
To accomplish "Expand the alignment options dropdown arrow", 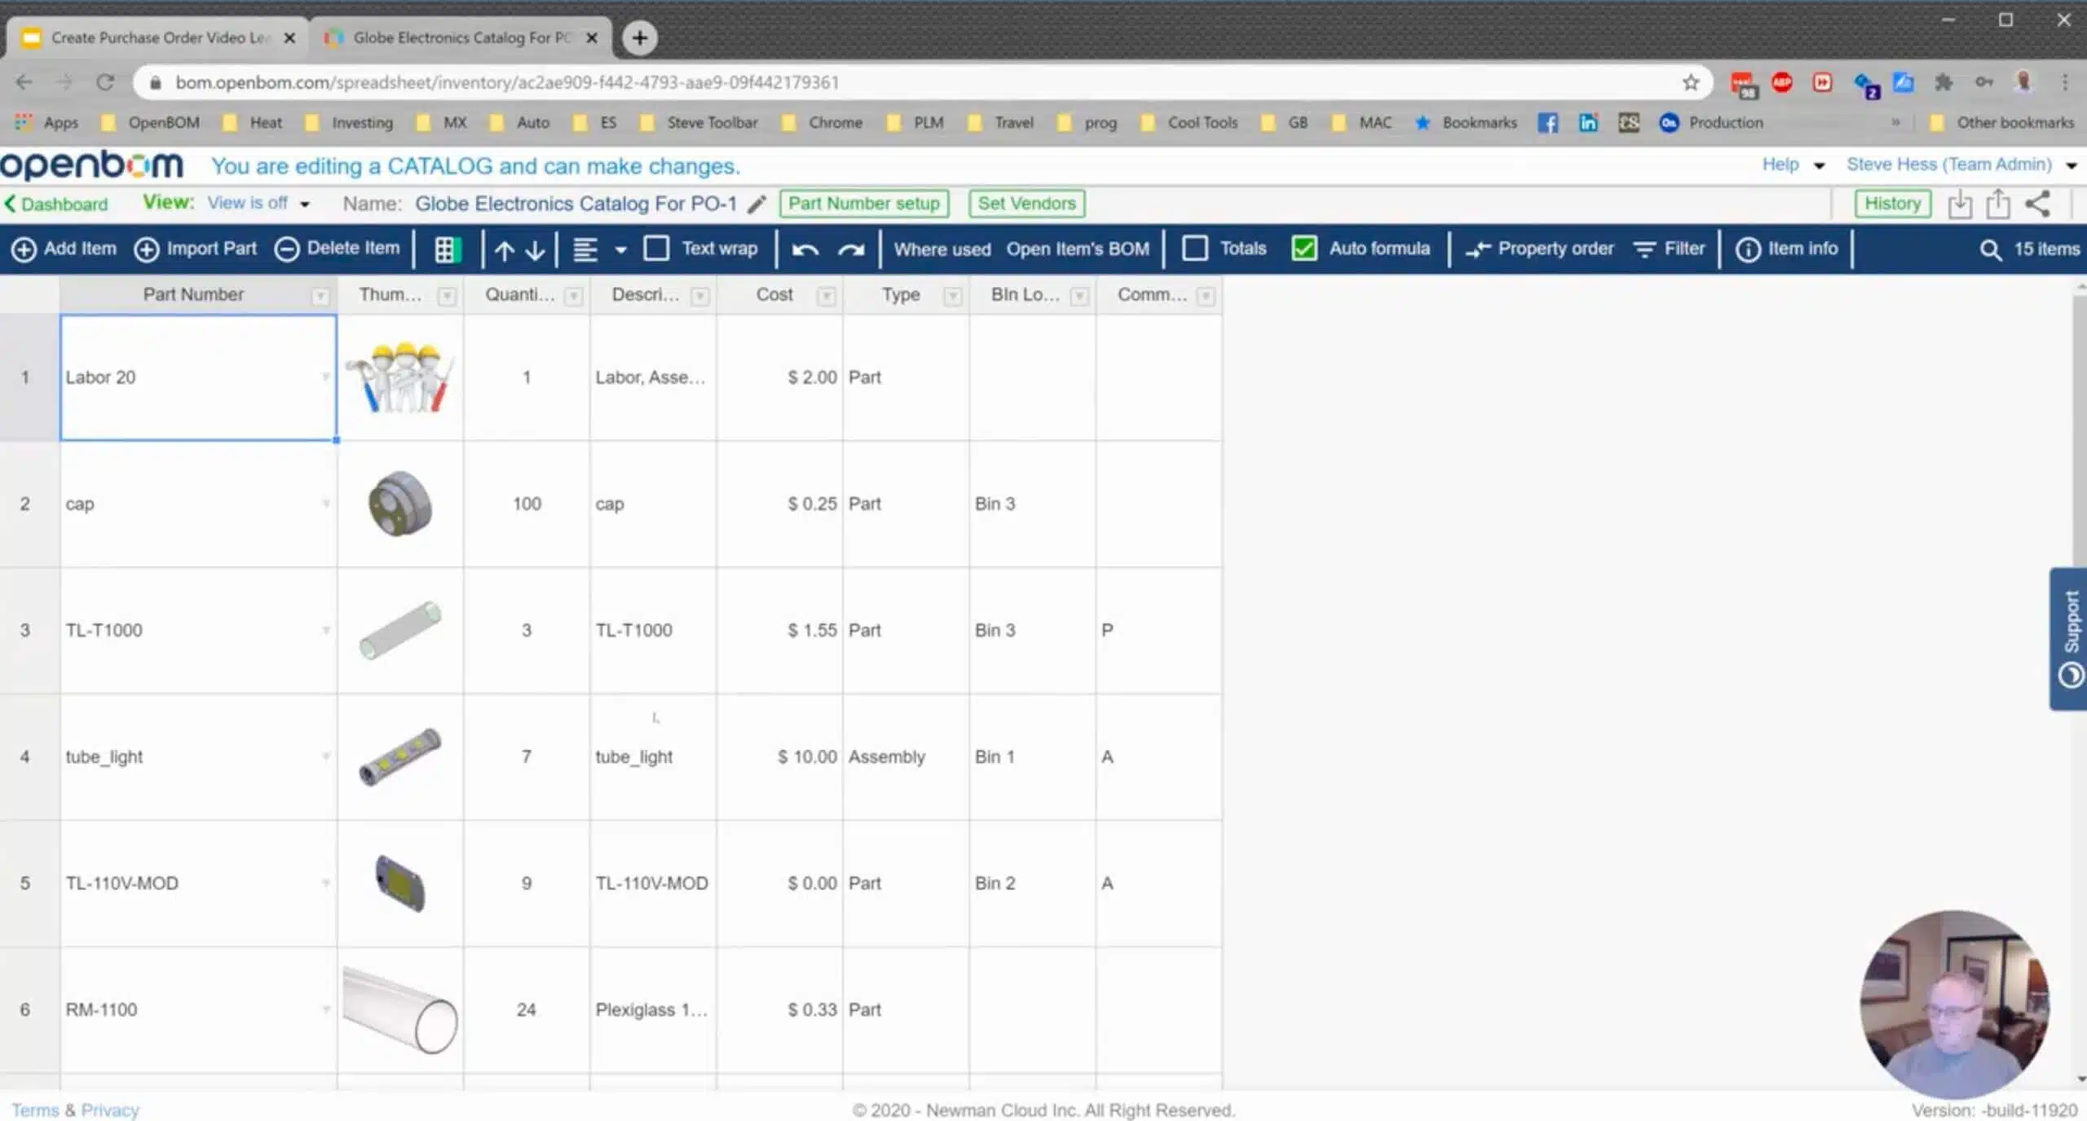I will click(621, 250).
